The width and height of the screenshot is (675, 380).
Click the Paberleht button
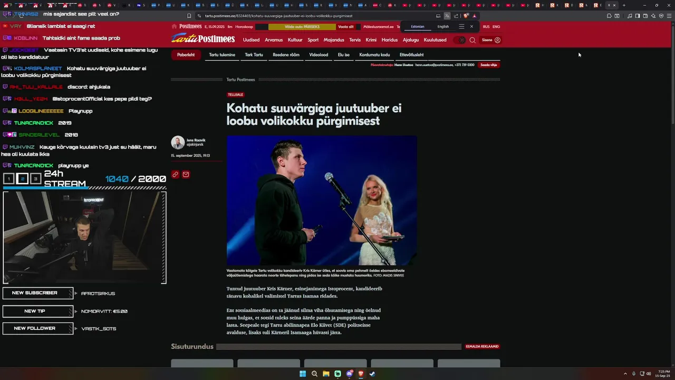(186, 55)
